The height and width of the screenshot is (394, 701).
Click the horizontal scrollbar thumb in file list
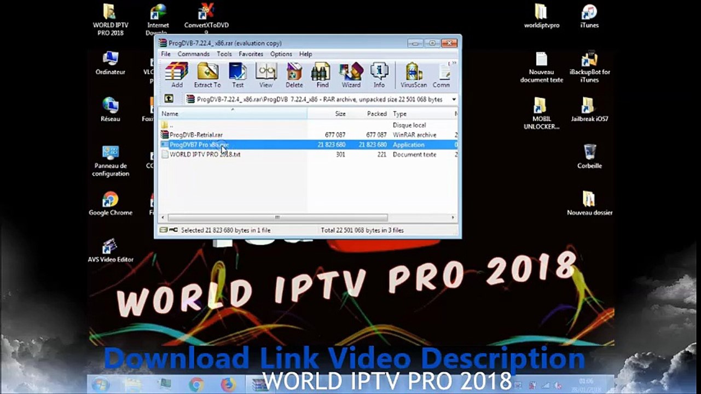277,217
